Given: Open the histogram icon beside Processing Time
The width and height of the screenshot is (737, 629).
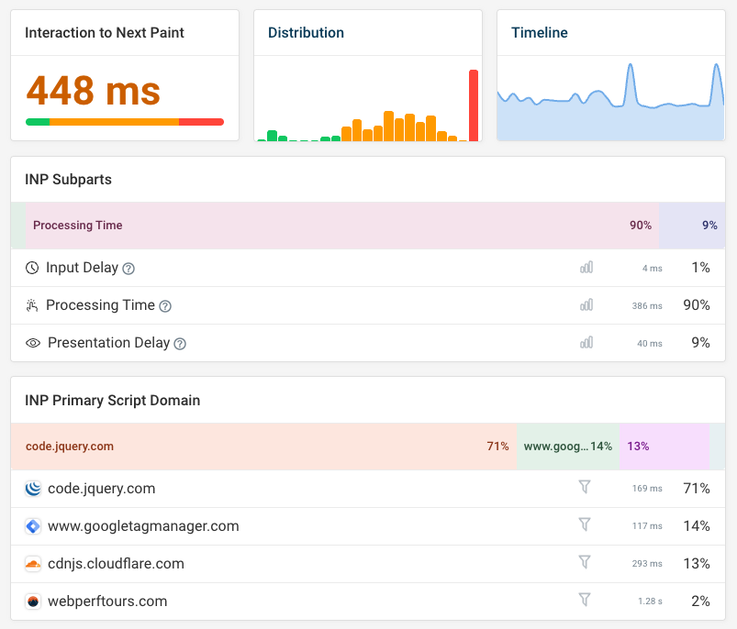Looking at the screenshot, I should coord(586,304).
